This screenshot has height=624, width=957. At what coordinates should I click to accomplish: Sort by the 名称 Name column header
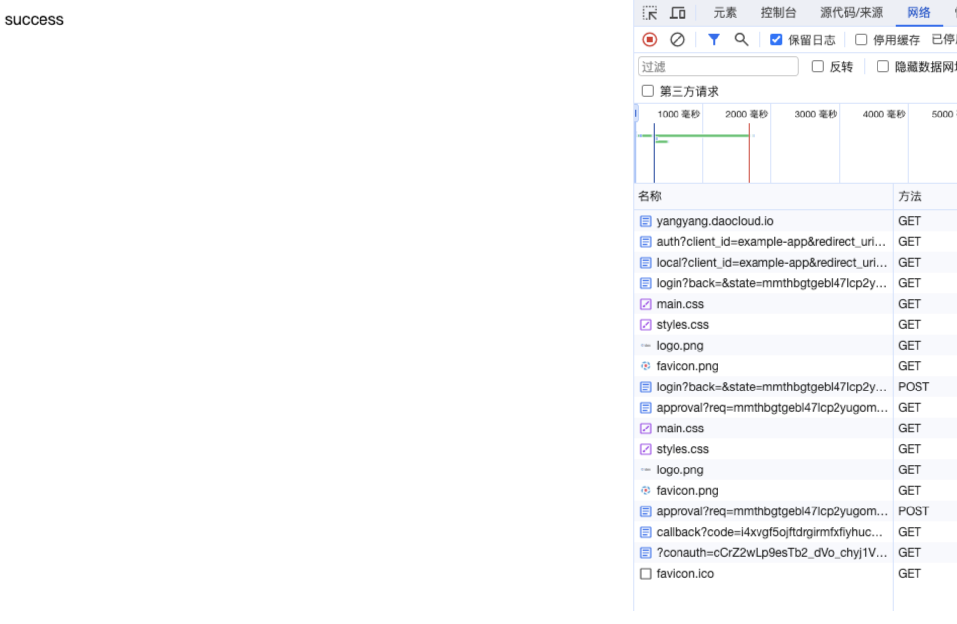click(x=650, y=196)
